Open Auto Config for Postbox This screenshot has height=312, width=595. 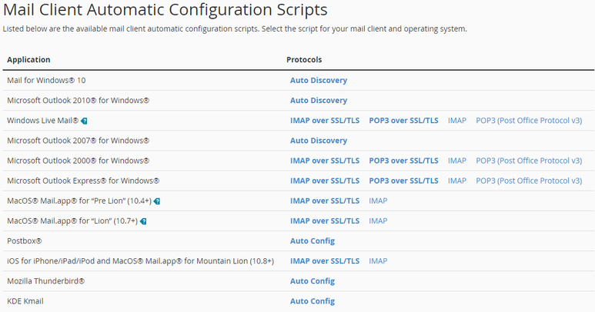(x=312, y=241)
